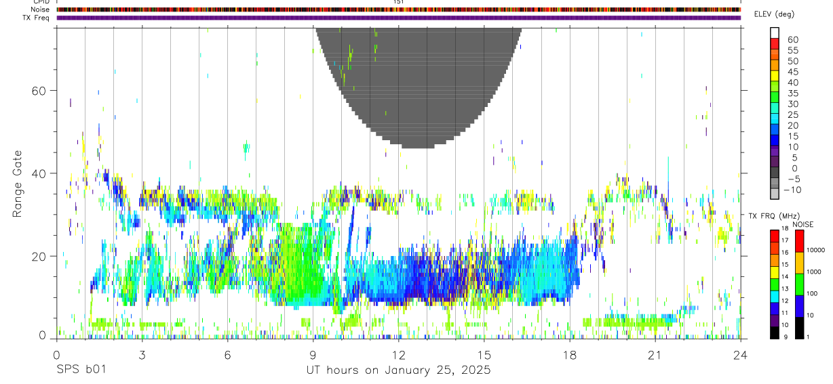Click the 10000 value on NOISE scale

coord(816,251)
